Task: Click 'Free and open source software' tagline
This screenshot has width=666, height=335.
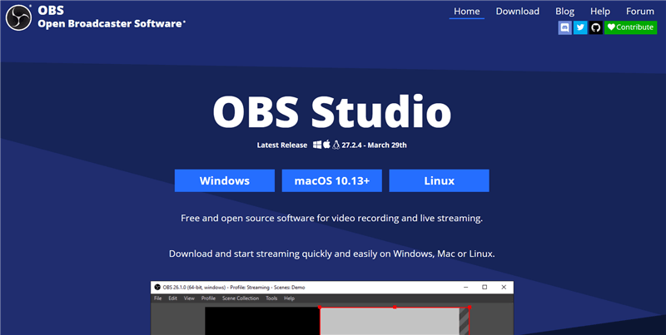Action: click(331, 219)
